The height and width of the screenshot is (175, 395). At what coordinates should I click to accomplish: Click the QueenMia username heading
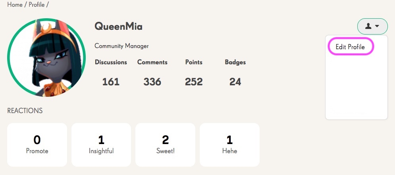click(118, 26)
